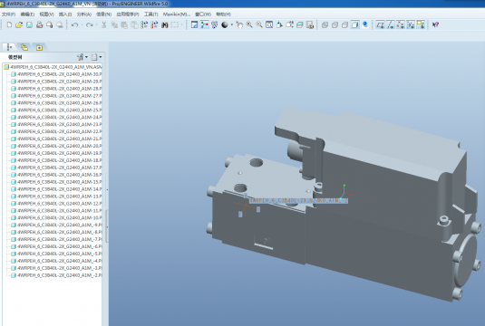Click the Find binoculars icon
485x326 pixels.
165,24
